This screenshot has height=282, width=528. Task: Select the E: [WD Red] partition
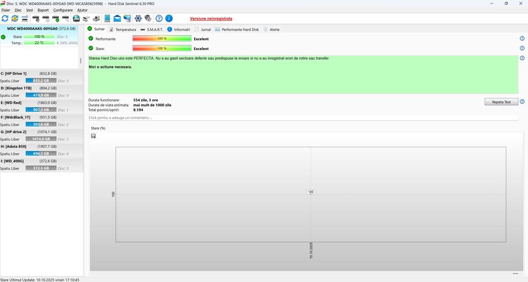coord(41,106)
